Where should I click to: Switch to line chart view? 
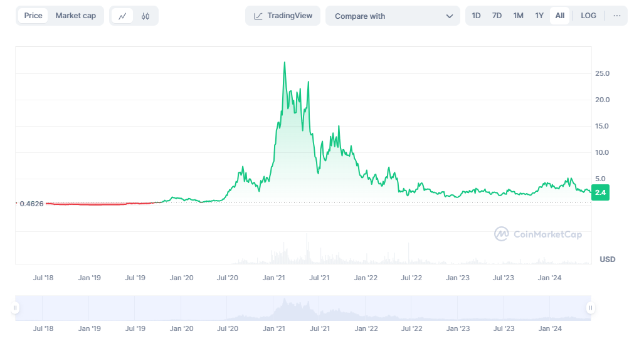[x=123, y=16]
